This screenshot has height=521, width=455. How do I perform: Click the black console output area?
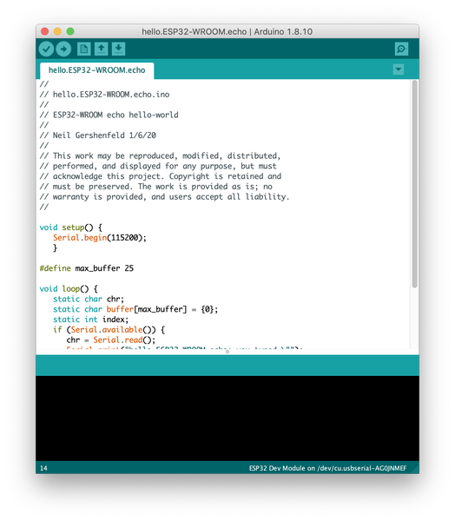tap(227, 419)
